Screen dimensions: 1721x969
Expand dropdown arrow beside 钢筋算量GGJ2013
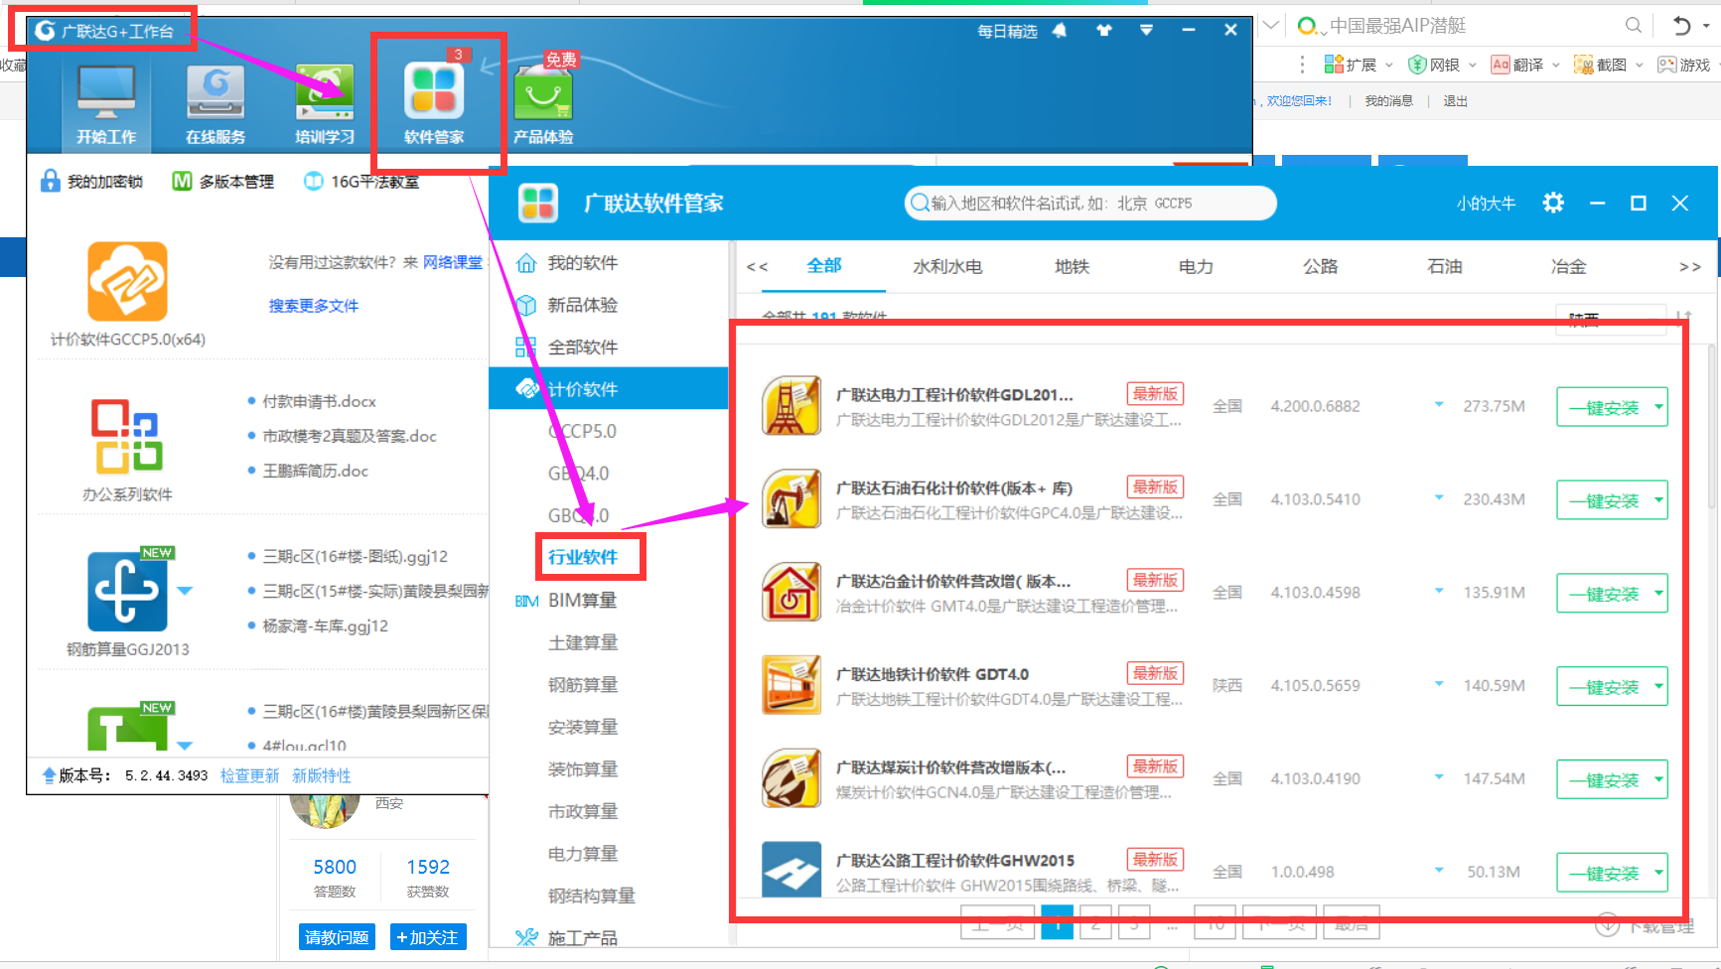pos(185,591)
